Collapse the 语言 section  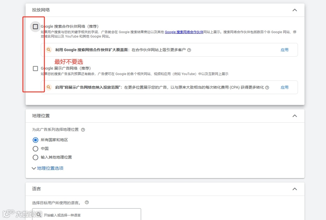[295, 189]
